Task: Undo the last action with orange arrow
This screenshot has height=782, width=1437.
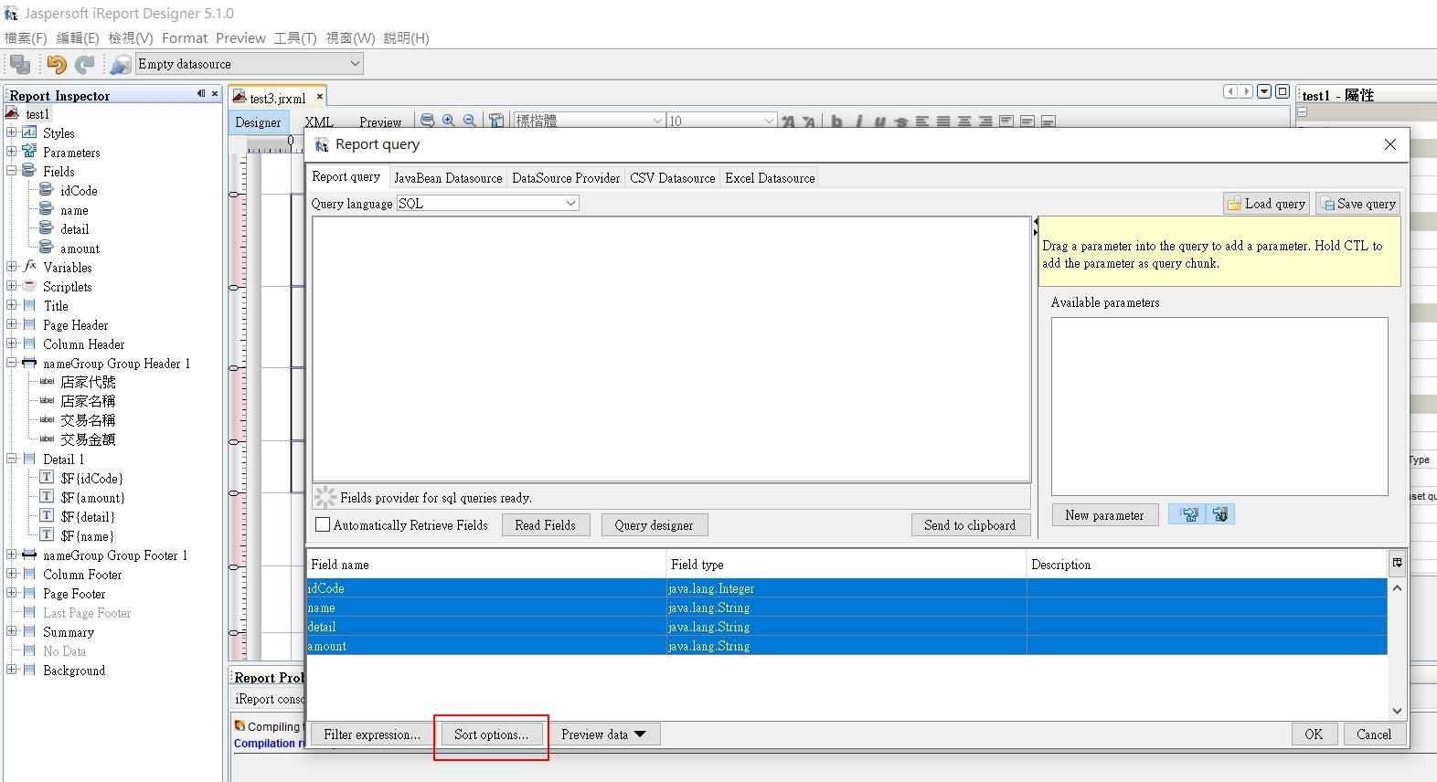Action: (57, 64)
